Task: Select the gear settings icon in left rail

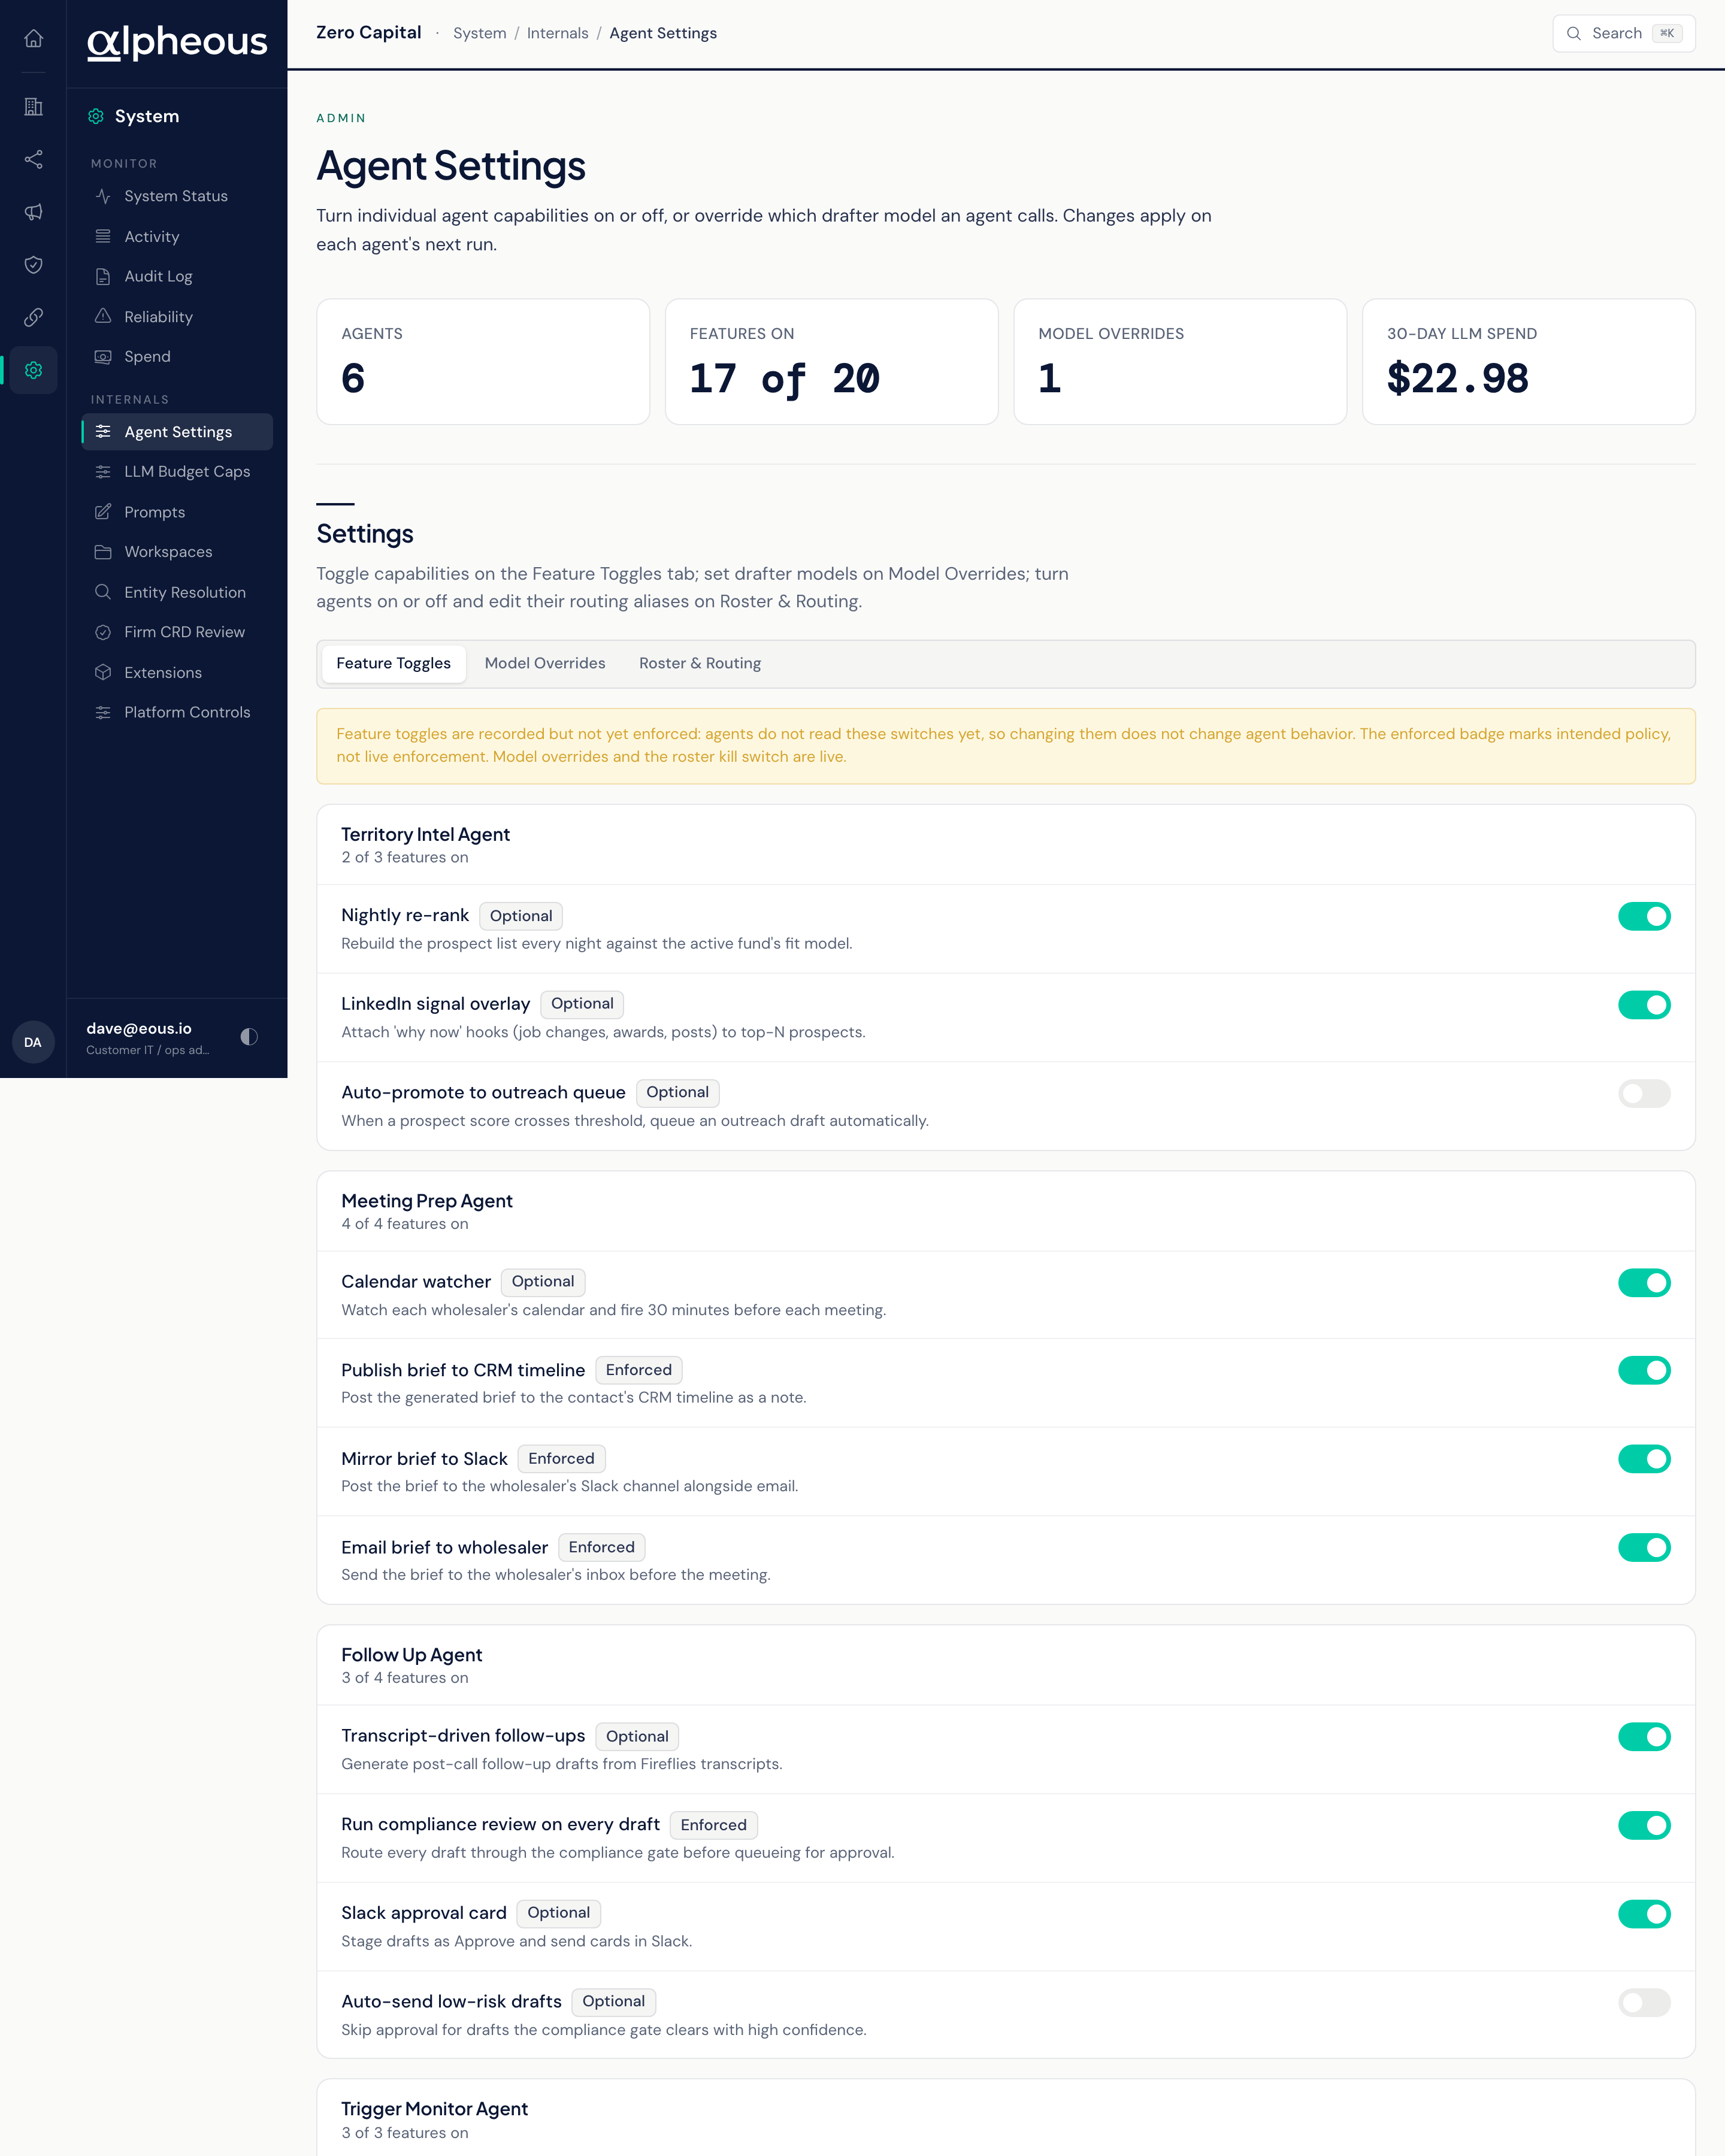Action: click(x=33, y=370)
